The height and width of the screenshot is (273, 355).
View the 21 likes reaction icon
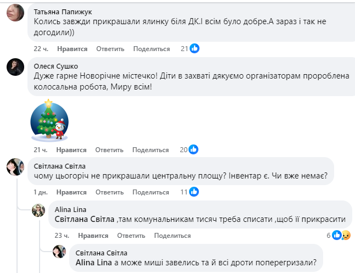click(x=194, y=48)
